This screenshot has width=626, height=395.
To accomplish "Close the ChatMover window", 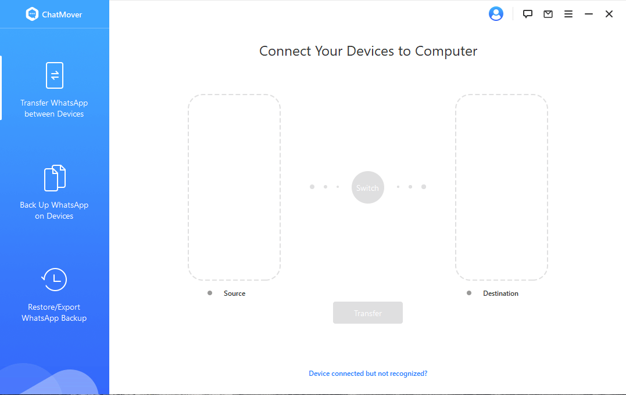I will 609,14.
